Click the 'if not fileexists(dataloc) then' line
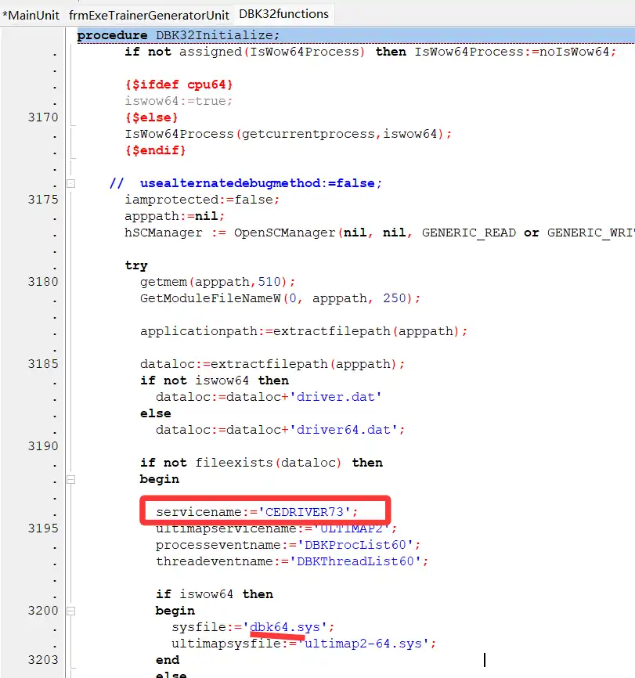Image resolution: width=635 pixels, height=678 pixels. tap(262, 462)
